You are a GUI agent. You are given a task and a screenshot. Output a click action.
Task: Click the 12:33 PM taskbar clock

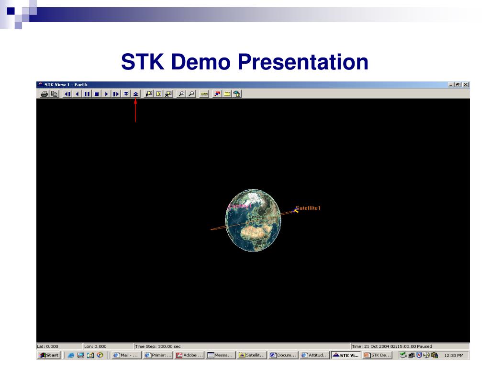tap(454, 356)
